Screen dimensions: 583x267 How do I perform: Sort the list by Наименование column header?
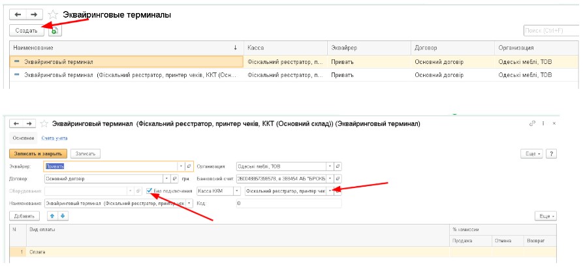click(124, 48)
